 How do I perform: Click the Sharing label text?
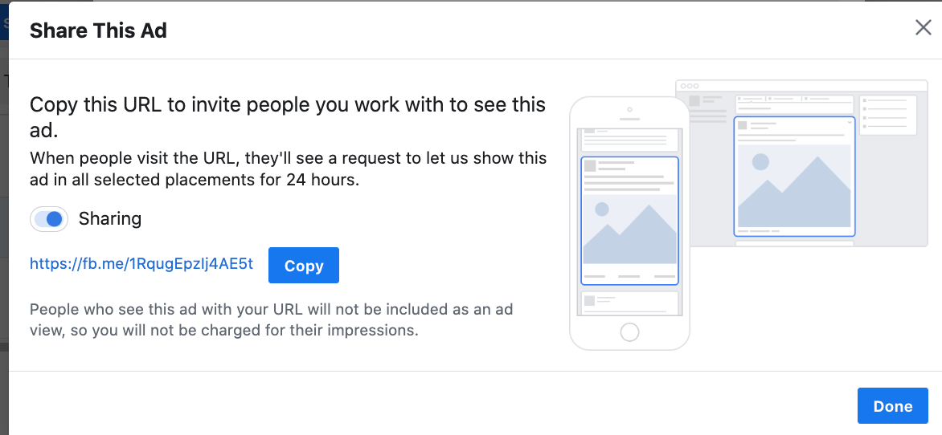pos(110,219)
